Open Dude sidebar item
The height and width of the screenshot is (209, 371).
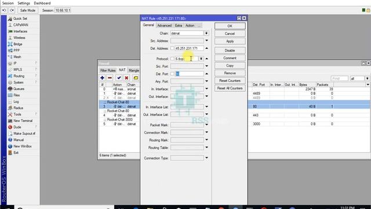(17, 127)
